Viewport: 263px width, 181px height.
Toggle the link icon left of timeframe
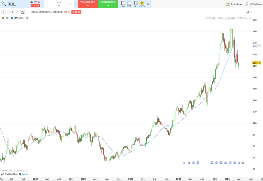click(x=4, y=12)
